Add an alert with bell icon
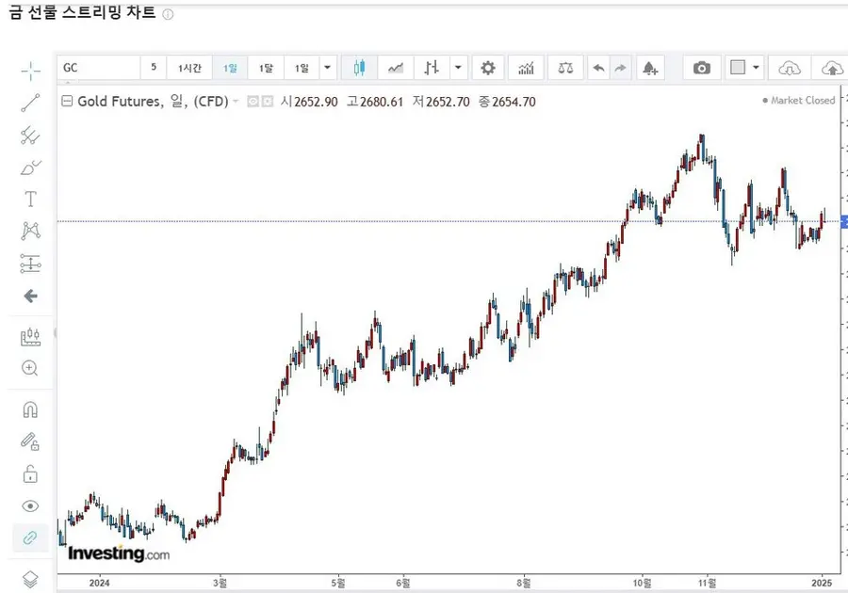 pyautogui.click(x=649, y=68)
